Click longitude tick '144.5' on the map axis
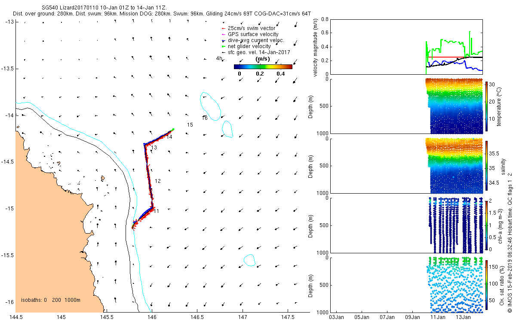 (16, 317)
